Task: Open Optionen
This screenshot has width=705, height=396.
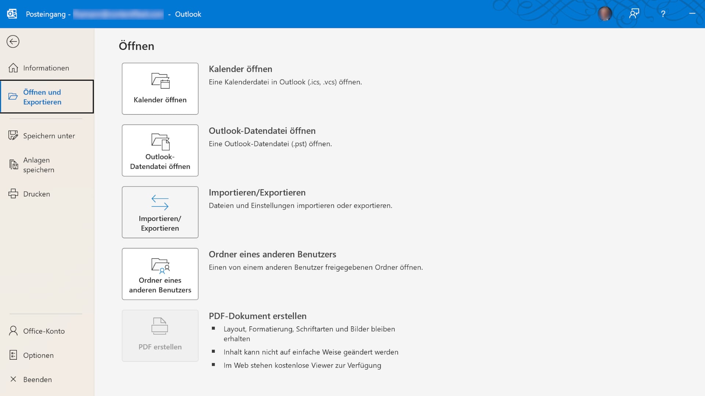Action: tap(47, 355)
